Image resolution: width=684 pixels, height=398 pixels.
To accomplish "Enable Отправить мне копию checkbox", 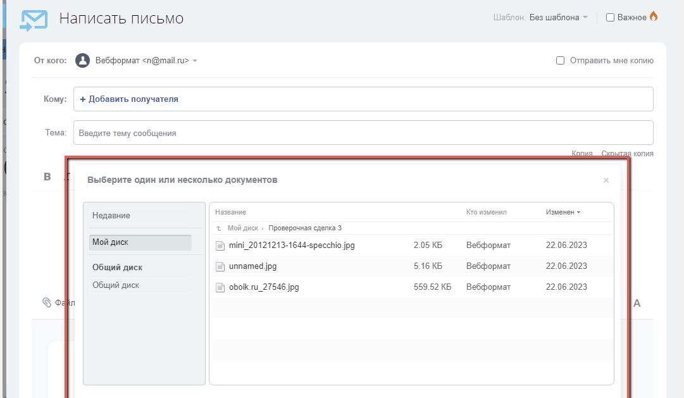I will point(560,61).
